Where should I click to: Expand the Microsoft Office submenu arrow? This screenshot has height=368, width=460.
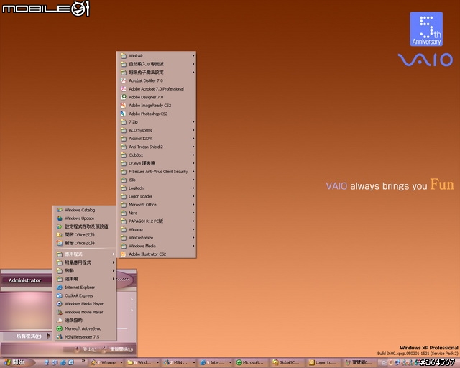(x=193, y=205)
